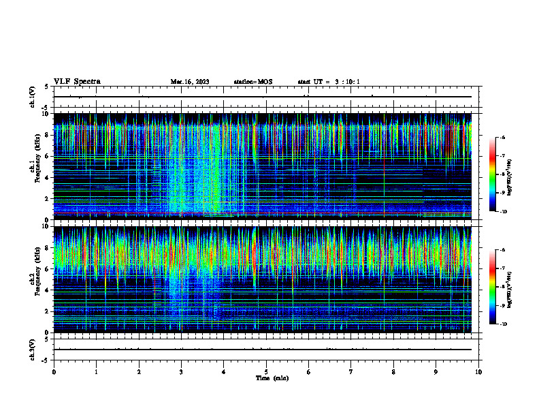
Task: Click the time axis tick label "10"
Action: (478, 372)
